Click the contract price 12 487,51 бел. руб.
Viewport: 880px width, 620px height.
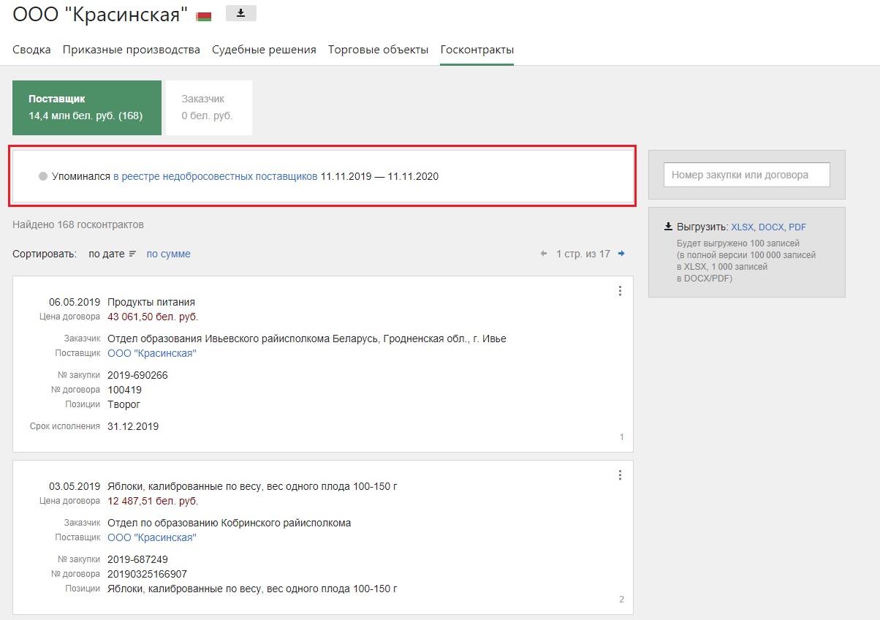(153, 501)
